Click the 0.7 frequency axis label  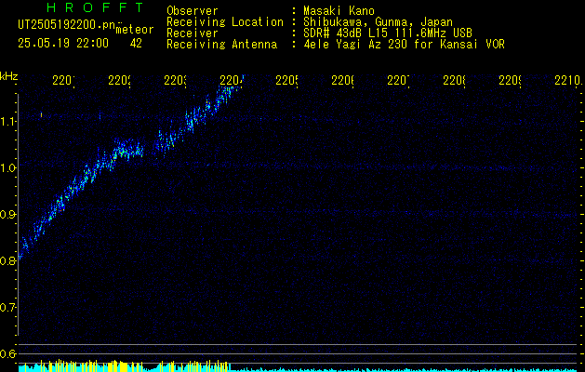click(7, 307)
